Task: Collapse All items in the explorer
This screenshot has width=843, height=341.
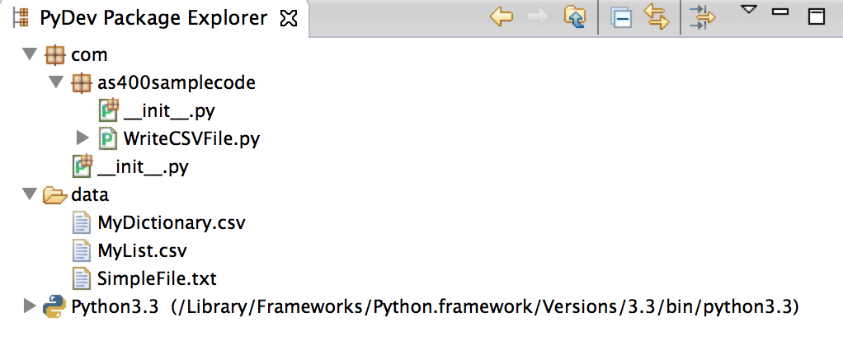Action: (620, 19)
